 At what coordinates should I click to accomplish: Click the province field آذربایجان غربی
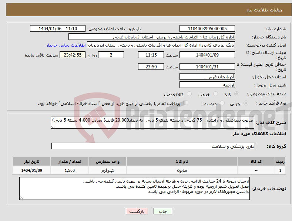click(x=207, y=76)
